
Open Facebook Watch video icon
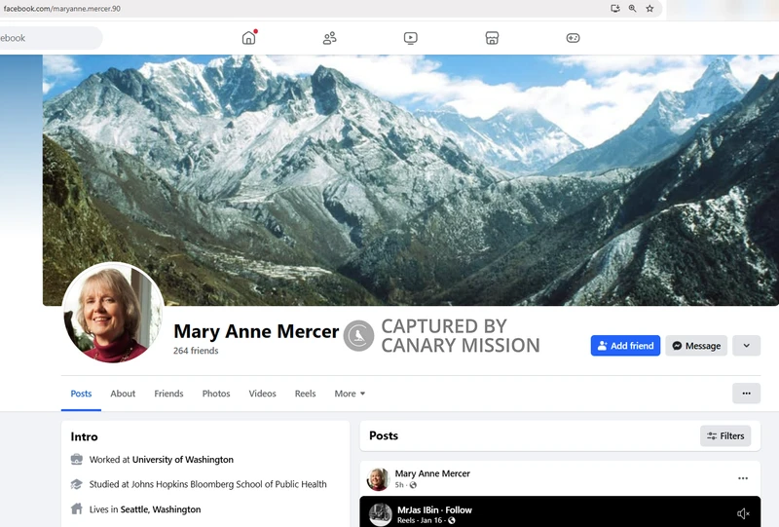[x=410, y=38]
